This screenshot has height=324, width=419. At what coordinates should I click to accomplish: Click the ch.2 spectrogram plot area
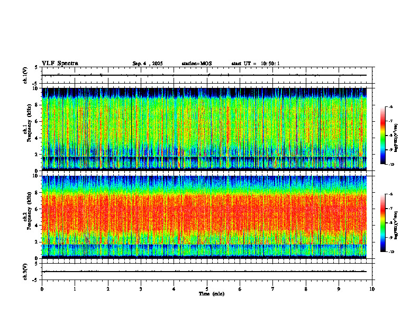coord(204,217)
